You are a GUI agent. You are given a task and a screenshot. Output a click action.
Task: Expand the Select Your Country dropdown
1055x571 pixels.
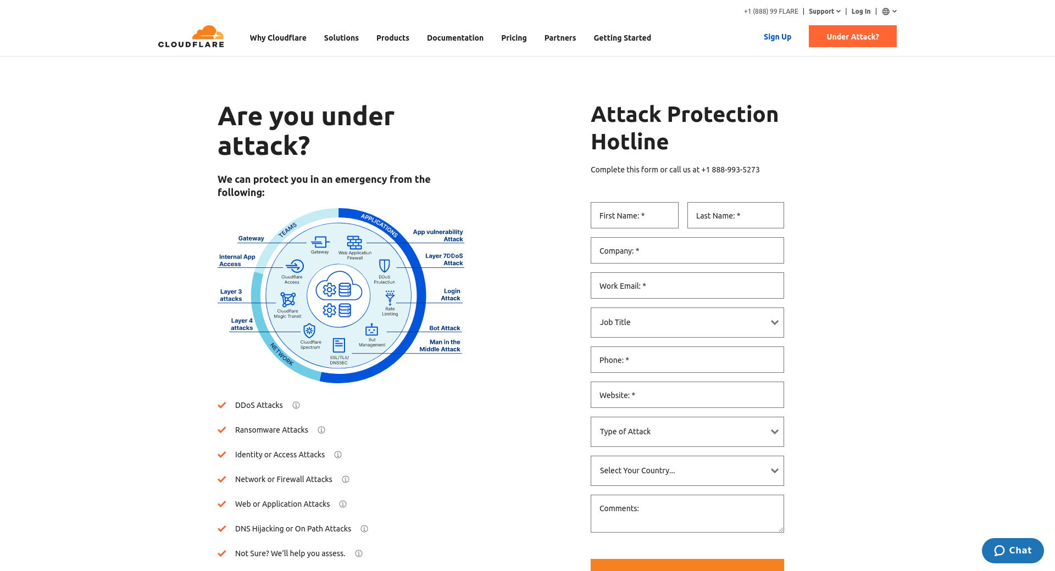tap(687, 471)
